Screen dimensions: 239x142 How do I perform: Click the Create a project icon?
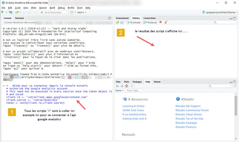11,12
